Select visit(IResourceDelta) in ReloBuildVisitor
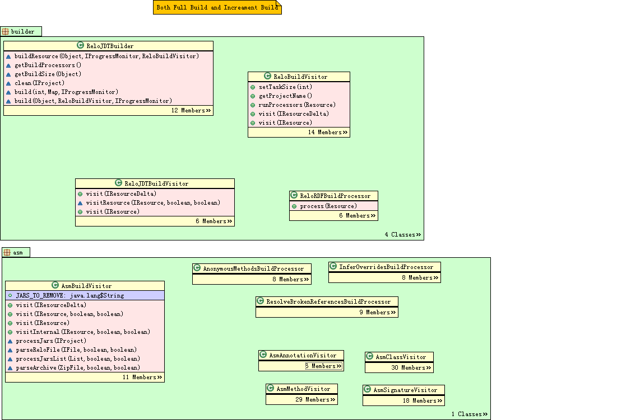Viewport: 631px width, 420px height. [x=294, y=114]
